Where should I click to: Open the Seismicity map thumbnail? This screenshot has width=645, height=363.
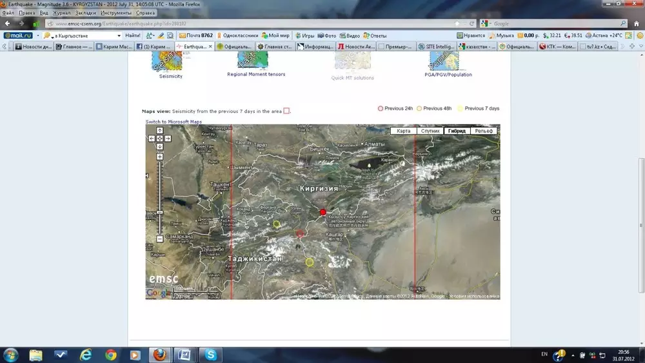(167, 62)
